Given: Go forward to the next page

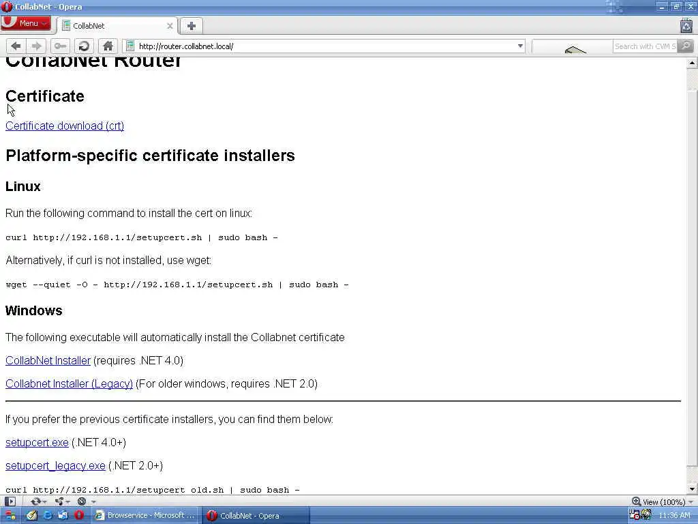Looking at the screenshot, I should [37, 46].
